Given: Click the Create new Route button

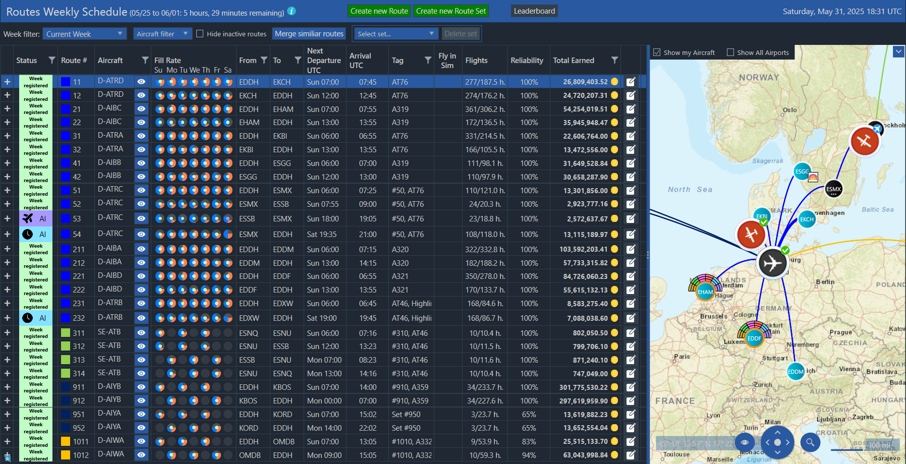Looking at the screenshot, I should (x=379, y=11).
